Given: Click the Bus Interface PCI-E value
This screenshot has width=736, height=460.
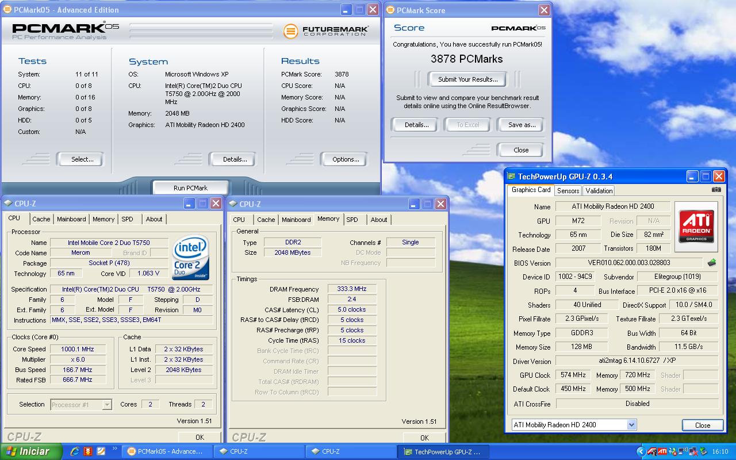Looking at the screenshot, I should click(x=677, y=290).
